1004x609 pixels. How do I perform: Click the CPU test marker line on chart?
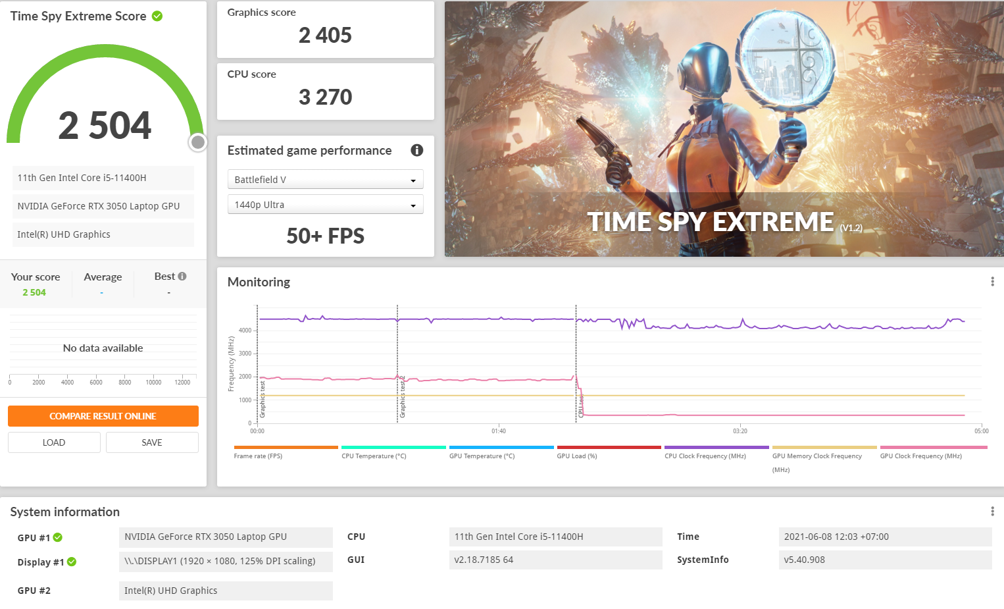[576, 363]
